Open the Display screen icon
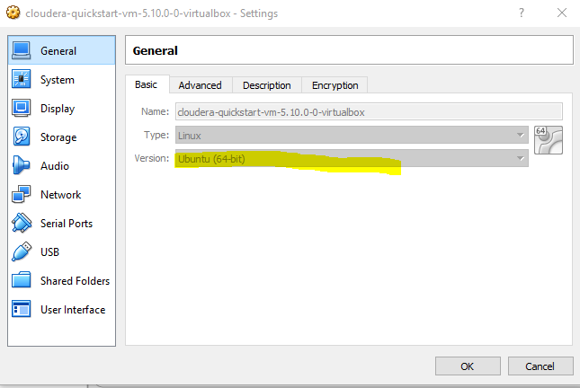580x388 pixels. (21, 108)
